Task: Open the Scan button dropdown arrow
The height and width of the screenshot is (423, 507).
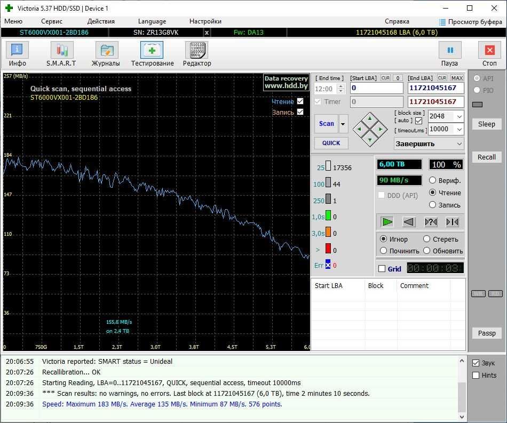Action: click(343, 124)
